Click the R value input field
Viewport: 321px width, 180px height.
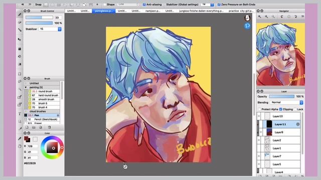(x=32, y=146)
